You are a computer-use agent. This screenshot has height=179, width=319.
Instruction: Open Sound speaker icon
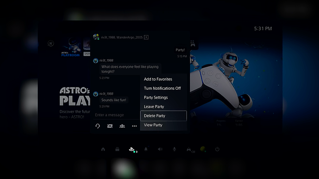click(x=160, y=149)
